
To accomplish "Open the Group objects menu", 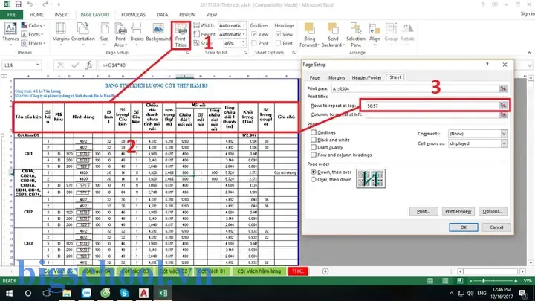I will click(391, 33).
